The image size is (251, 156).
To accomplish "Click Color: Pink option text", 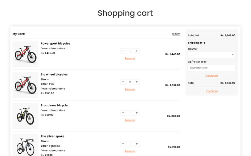I will click(47, 84).
